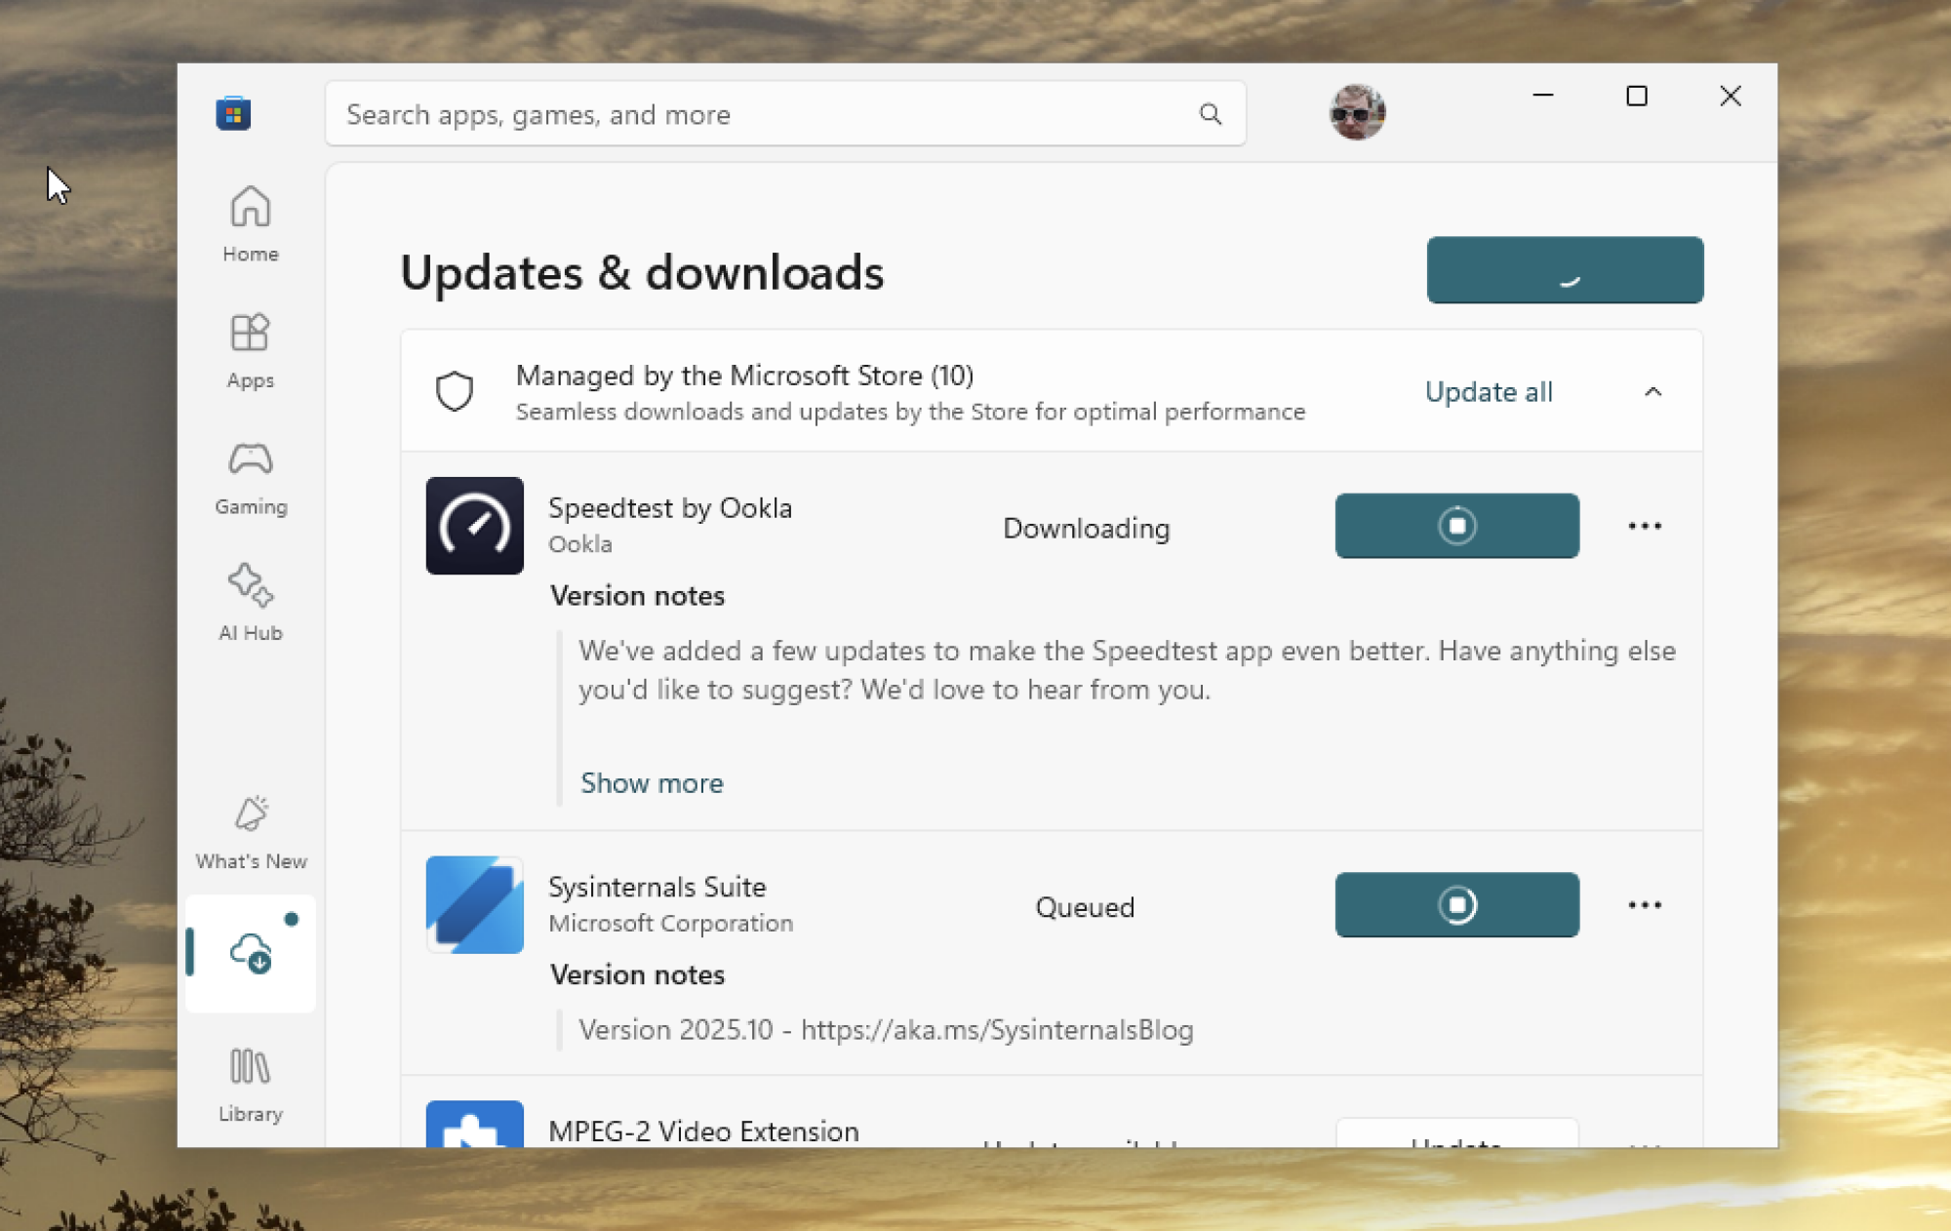The image size is (1951, 1231).
Task: Close the Microsoft Store window
Action: (1730, 96)
